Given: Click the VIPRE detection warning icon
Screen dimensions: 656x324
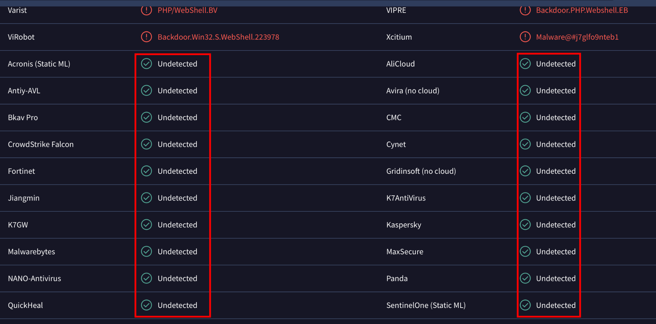Looking at the screenshot, I should click(525, 10).
